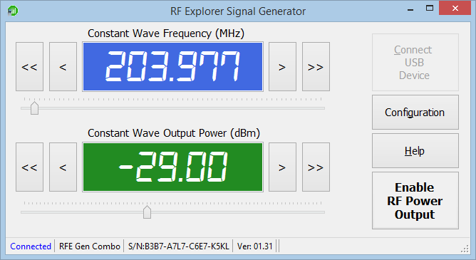Click the Connect USB Device button
Viewport: 476px width, 260px height.
[415, 63]
